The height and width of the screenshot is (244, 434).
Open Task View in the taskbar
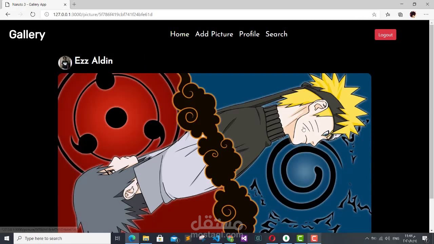tap(118, 238)
